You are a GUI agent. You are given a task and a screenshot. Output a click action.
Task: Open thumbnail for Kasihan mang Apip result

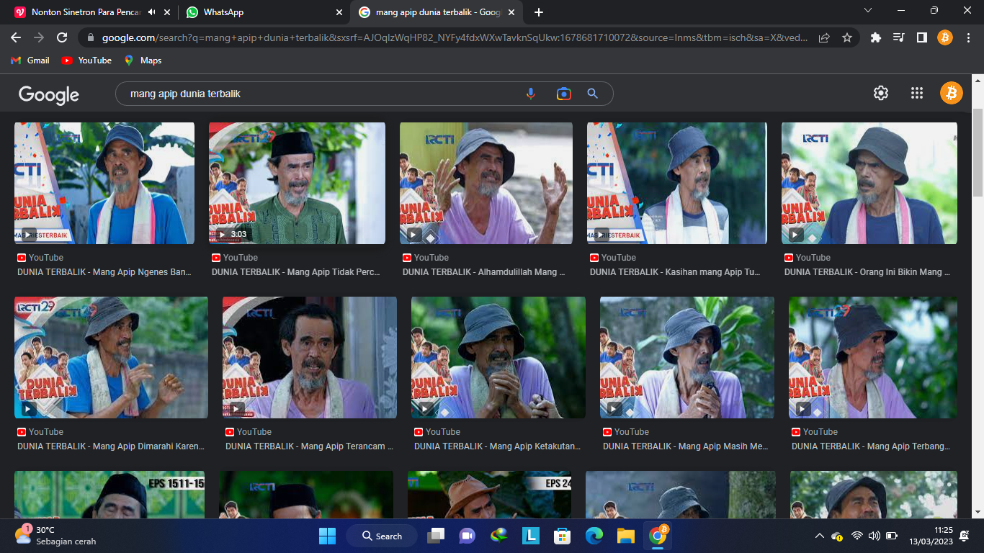point(677,183)
